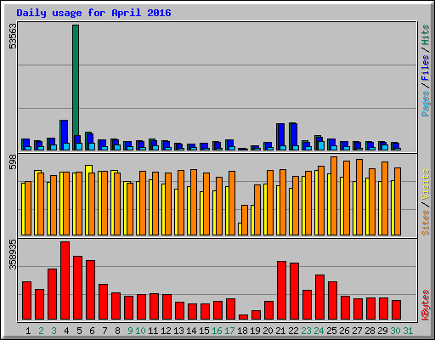Click the Visits legend label
The image size is (435, 340).
point(426,184)
